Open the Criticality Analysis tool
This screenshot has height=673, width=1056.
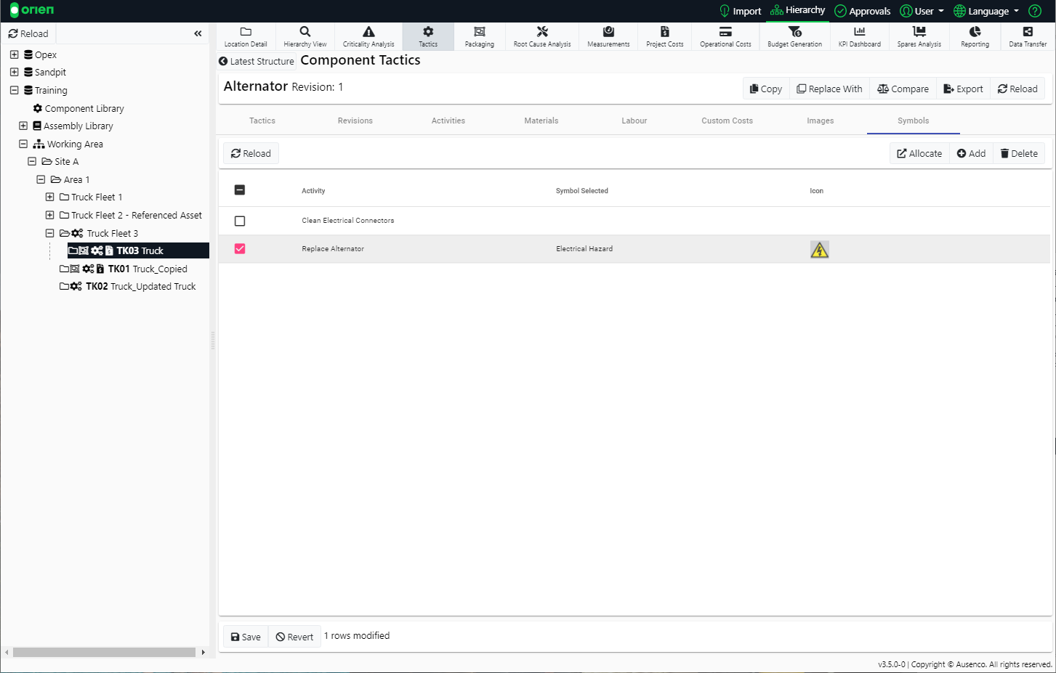[x=368, y=36]
